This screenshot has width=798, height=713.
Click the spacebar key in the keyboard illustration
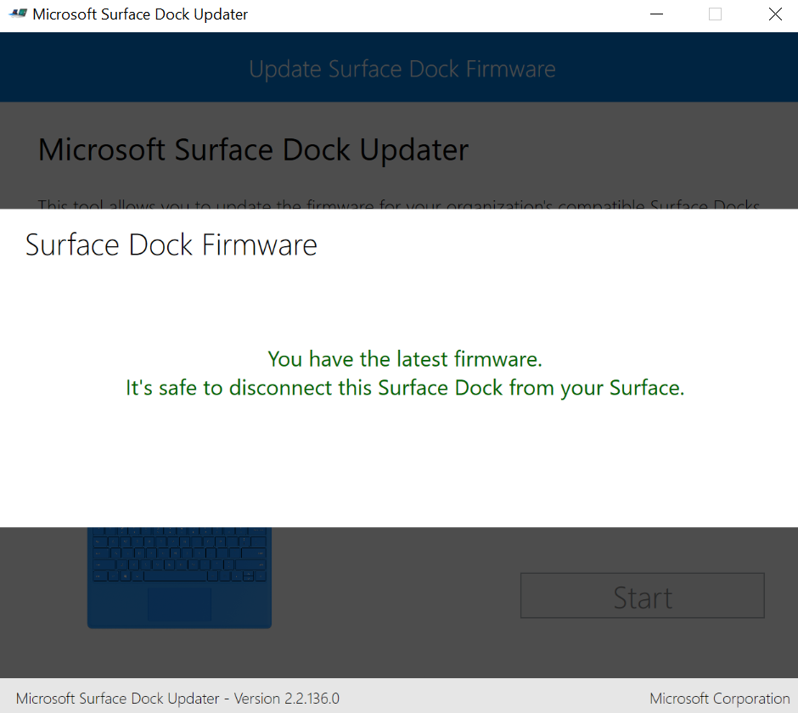(176, 576)
